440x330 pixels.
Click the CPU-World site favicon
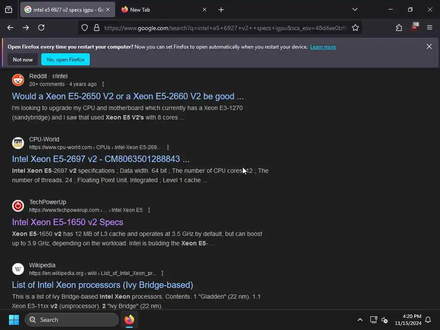tap(18, 143)
